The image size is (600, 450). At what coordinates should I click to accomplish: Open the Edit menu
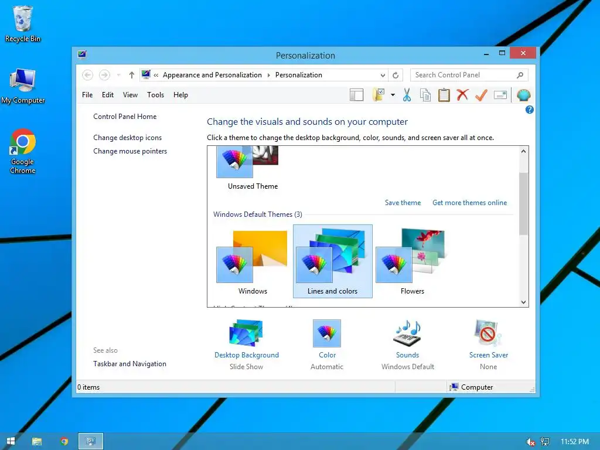pos(108,95)
